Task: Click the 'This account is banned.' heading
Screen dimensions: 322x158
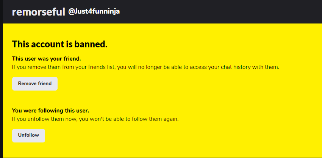Action: coord(60,44)
